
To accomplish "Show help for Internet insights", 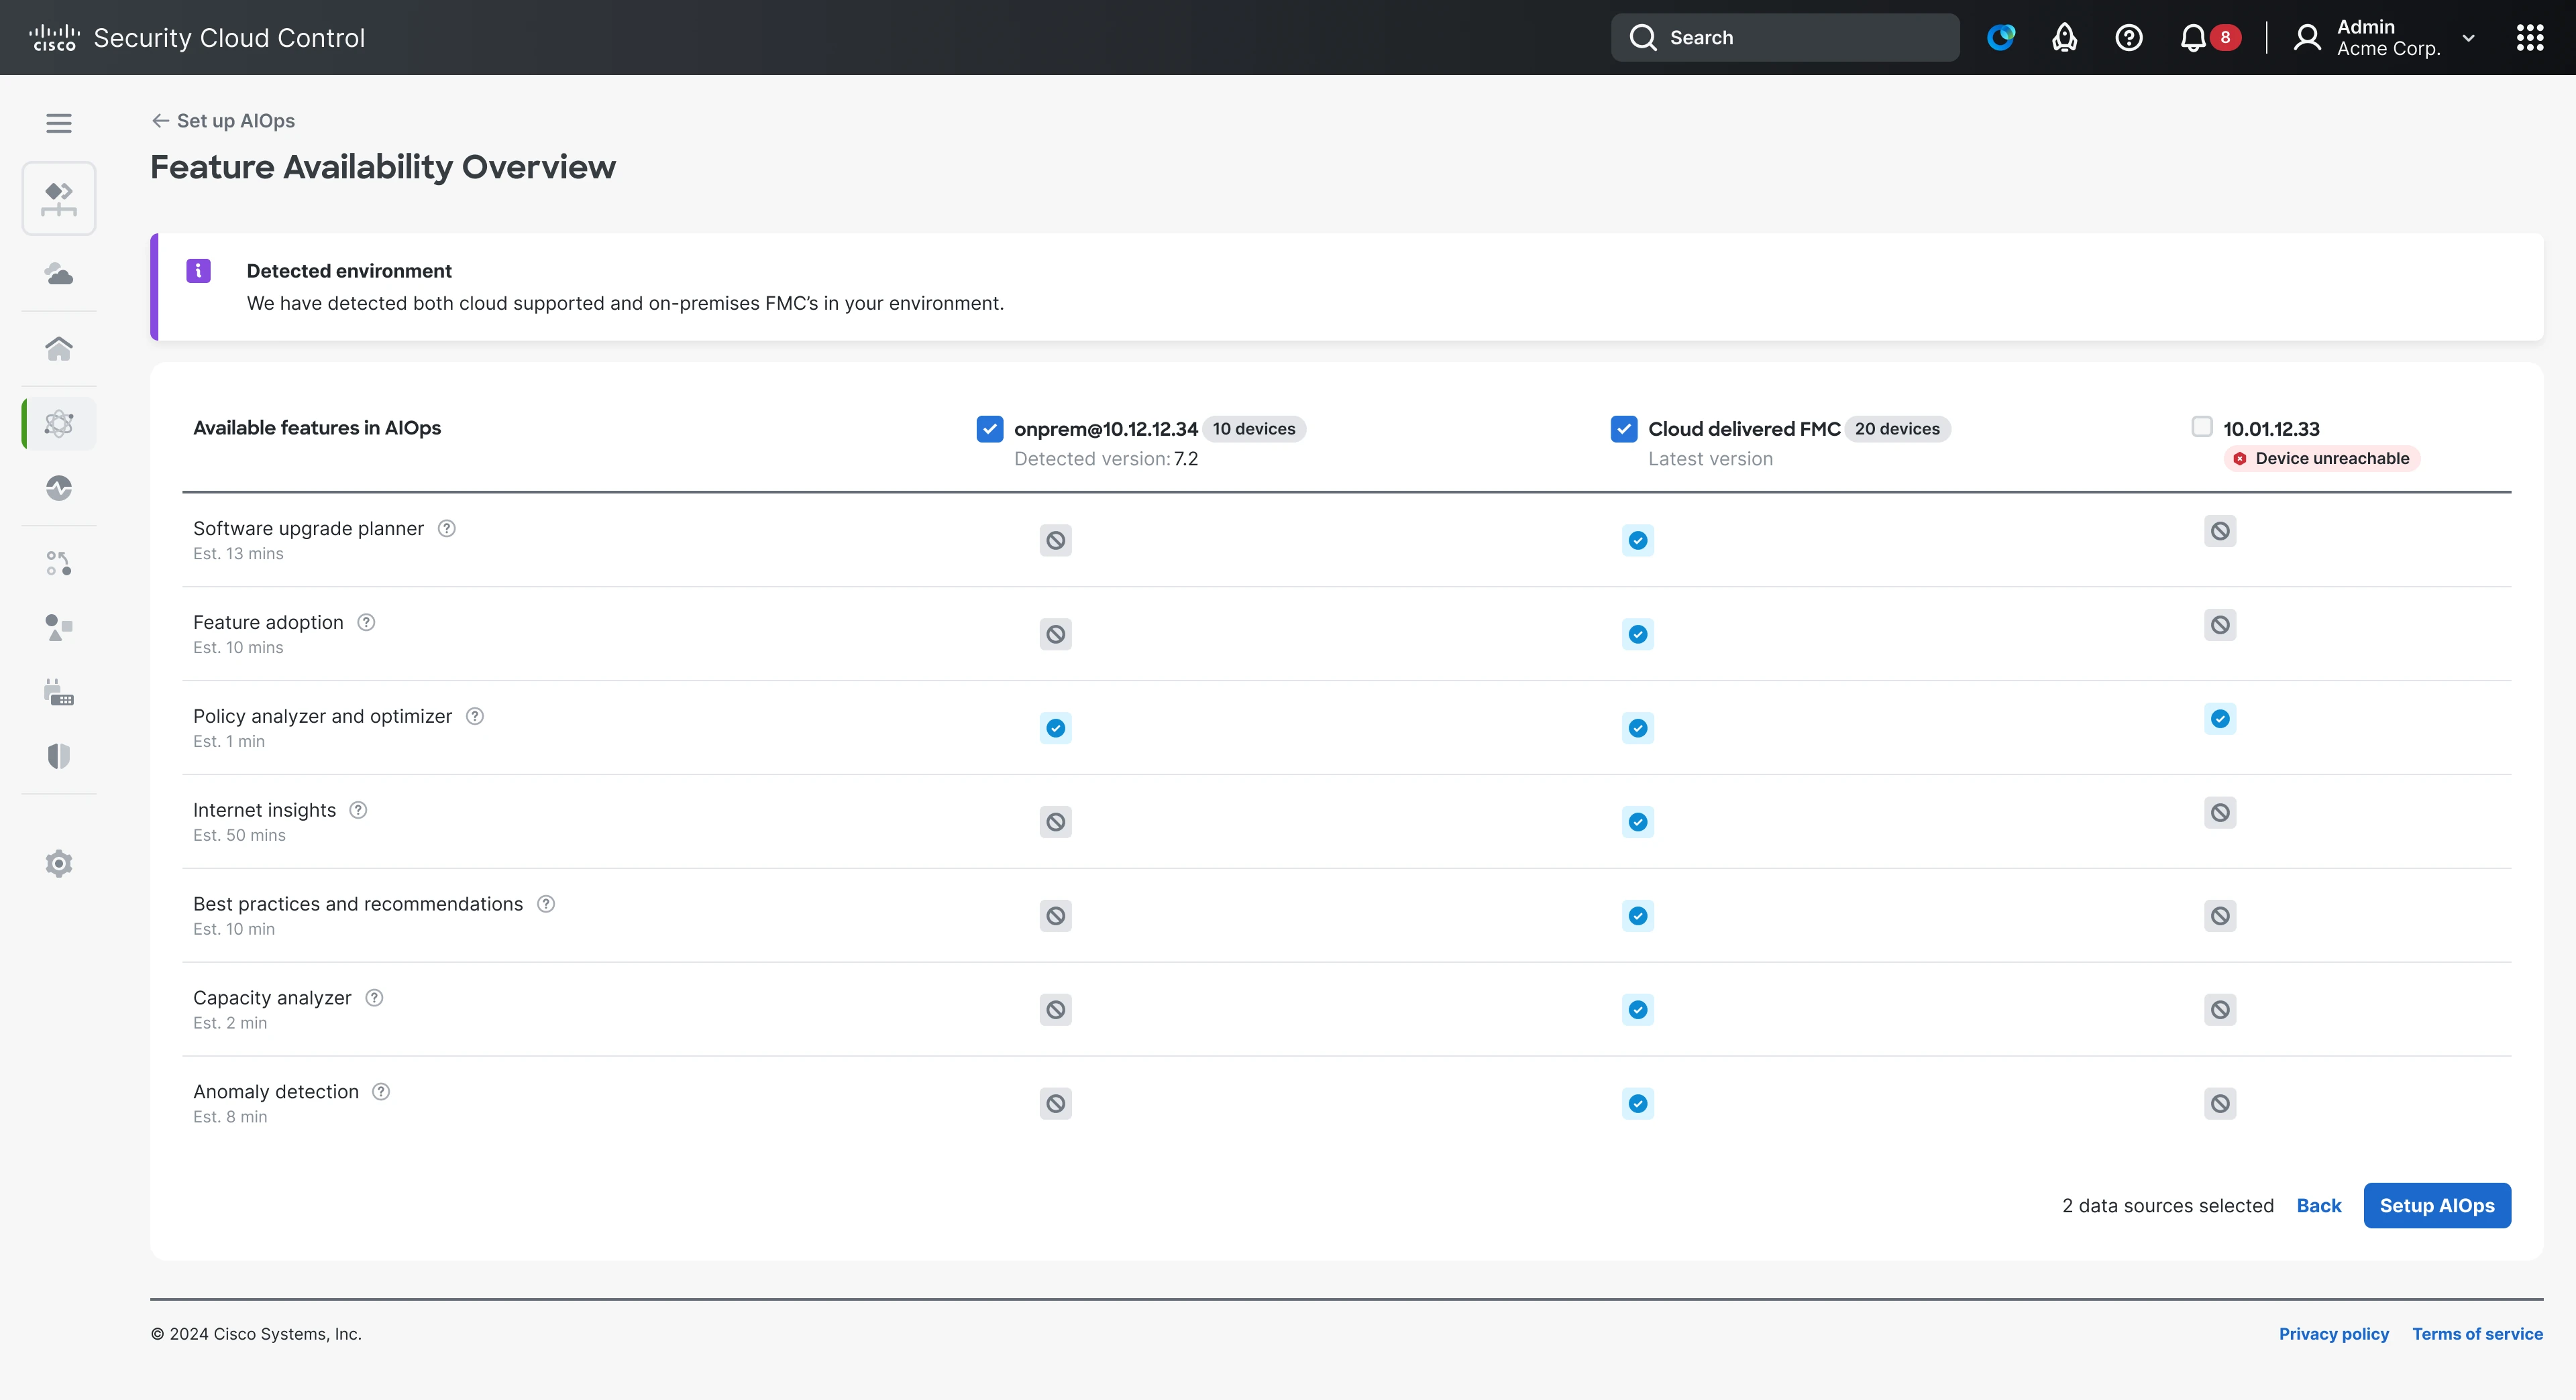I will (x=358, y=811).
